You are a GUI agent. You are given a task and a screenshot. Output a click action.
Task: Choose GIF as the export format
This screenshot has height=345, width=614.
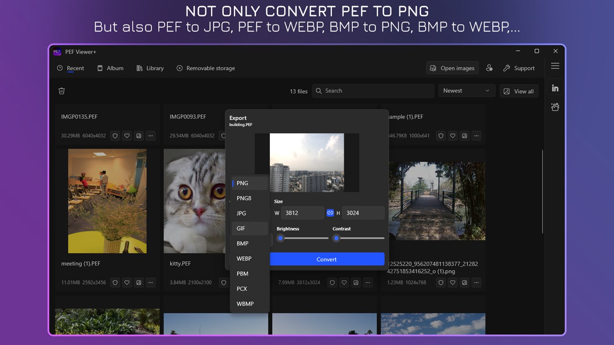(241, 228)
